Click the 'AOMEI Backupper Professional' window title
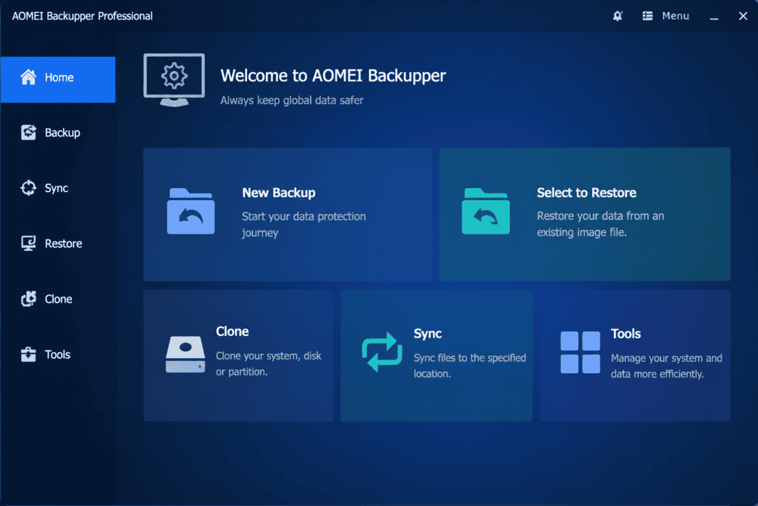 [x=82, y=16]
